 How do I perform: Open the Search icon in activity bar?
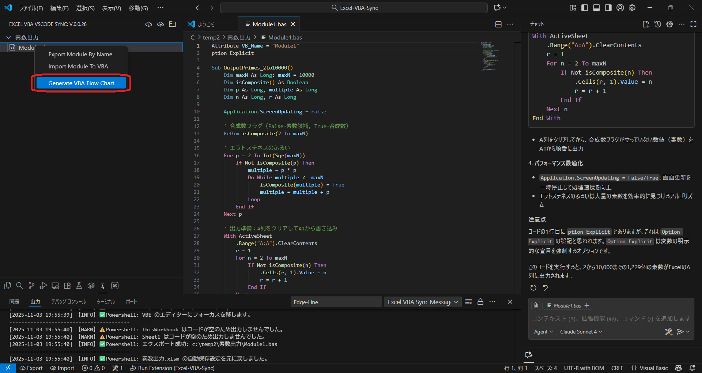coord(19,286)
